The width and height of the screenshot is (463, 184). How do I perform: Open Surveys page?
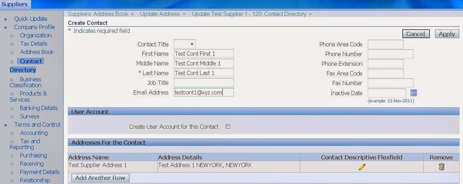30,116
